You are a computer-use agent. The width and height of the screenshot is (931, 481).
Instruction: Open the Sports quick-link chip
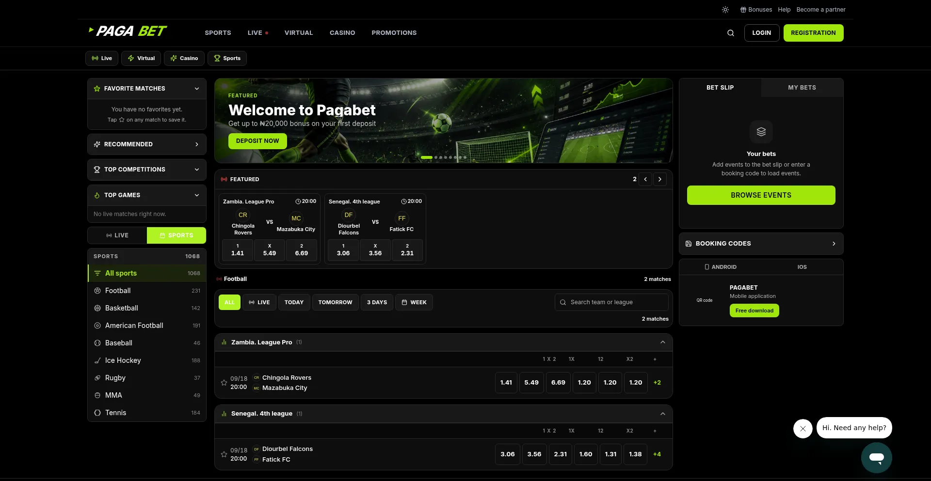[x=227, y=58]
